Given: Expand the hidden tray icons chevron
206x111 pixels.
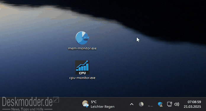Looking at the screenshot, I should tap(132, 104).
